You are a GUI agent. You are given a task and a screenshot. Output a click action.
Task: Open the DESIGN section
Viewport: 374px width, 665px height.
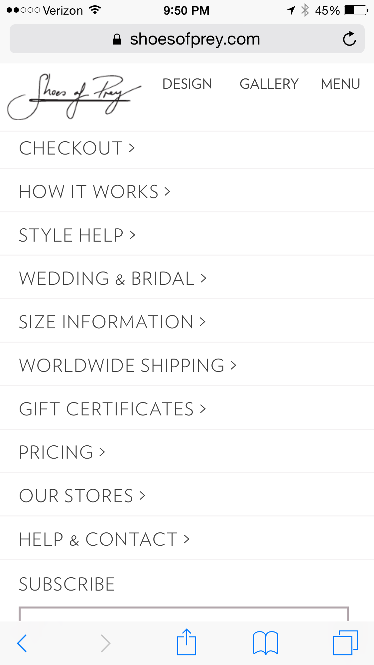[187, 84]
